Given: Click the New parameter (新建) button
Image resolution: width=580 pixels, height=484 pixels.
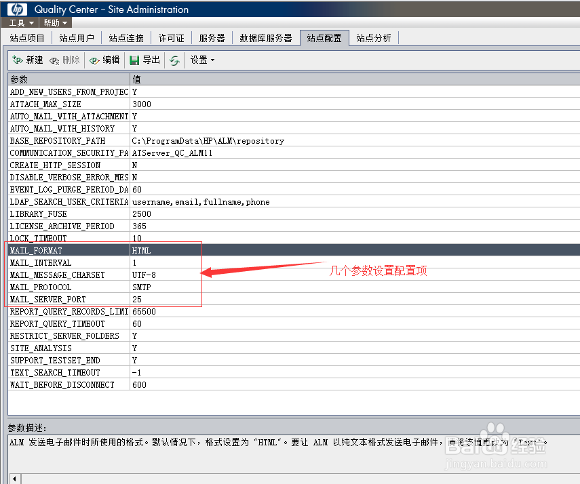Looking at the screenshot, I should tap(28, 60).
